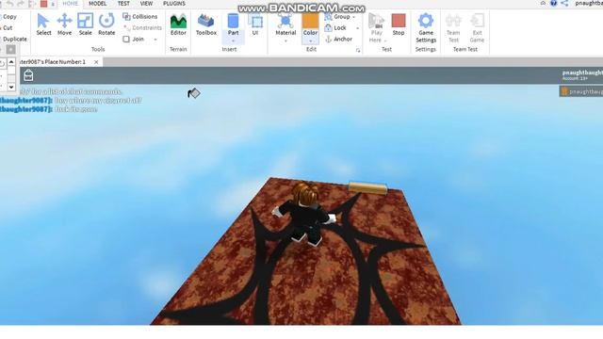Click the yellow block on the platform
This screenshot has width=603, height=339.
click(x=368, y=187)
